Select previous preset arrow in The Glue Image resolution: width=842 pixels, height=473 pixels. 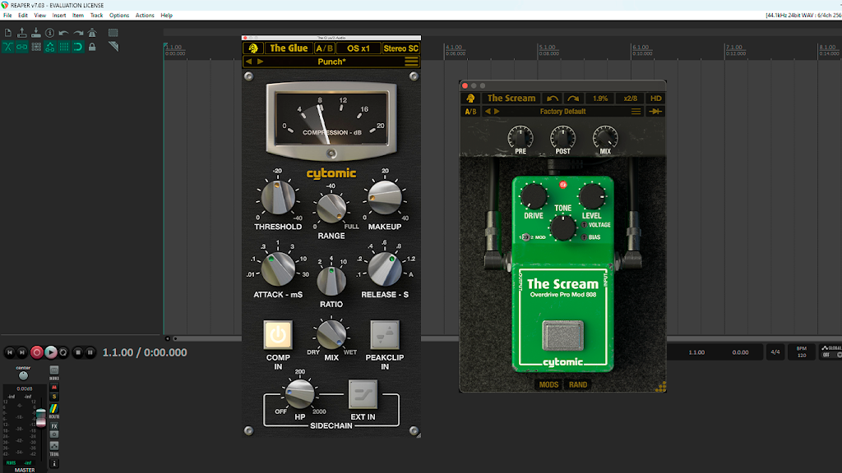[x=248, y=62]
